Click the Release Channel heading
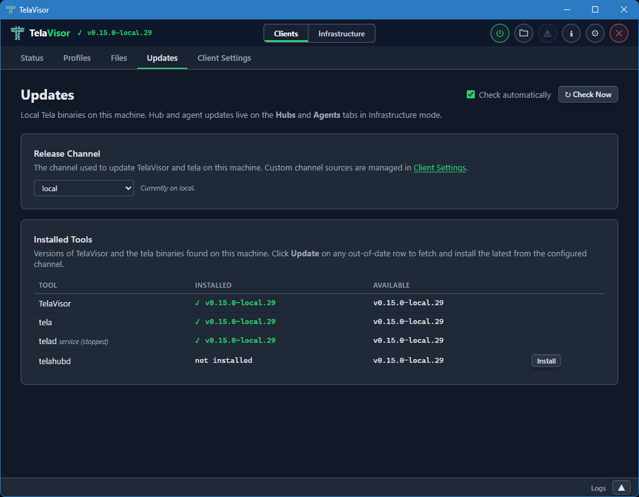Image resolution: width=639 pixels, height=497 pixels. tap(67, 154)
